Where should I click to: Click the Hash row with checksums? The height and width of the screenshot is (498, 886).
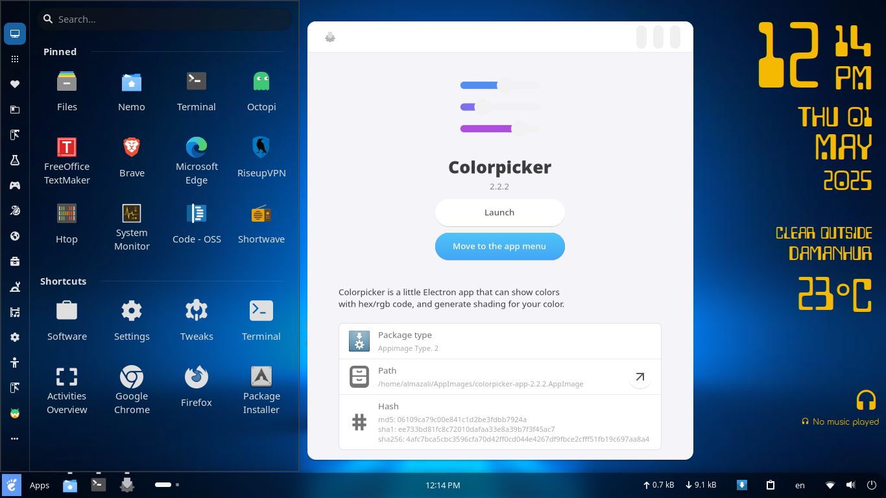pyautogui.click(x=500, y=422)
